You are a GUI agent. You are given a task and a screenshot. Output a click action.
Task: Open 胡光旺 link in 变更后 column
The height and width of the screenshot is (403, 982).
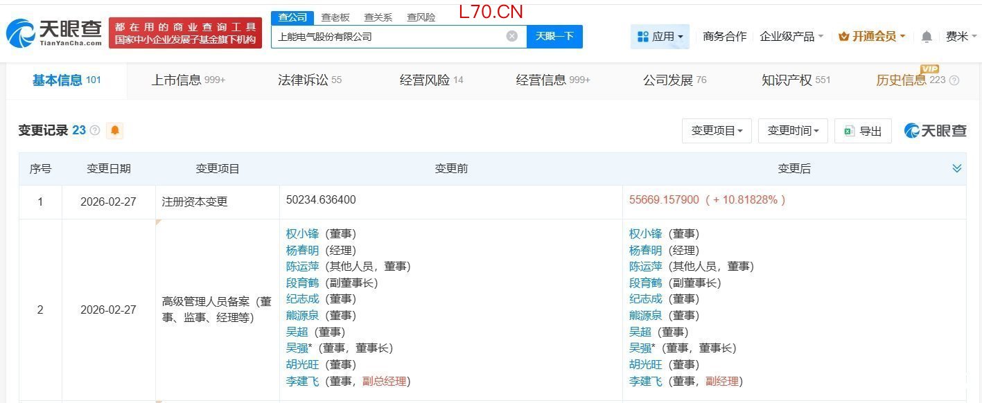tap(645, 364)
